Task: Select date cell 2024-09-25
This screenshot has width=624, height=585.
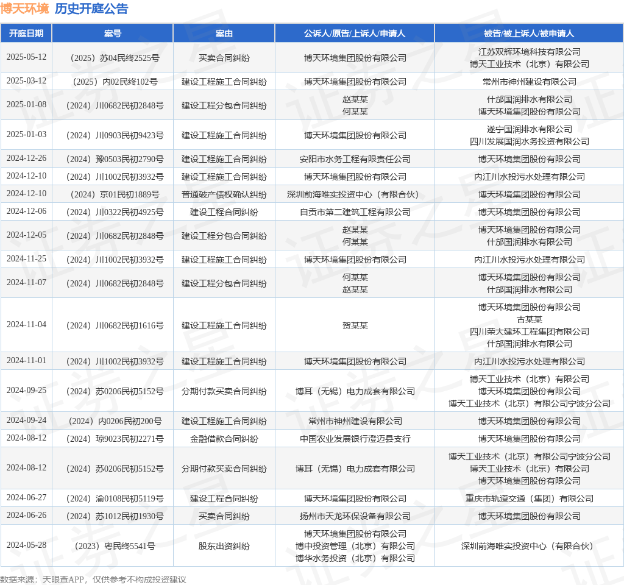Action: click(26, 390)
